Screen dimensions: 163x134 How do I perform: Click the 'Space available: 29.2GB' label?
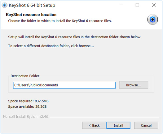pyautogui.click(x=28, y=106)
